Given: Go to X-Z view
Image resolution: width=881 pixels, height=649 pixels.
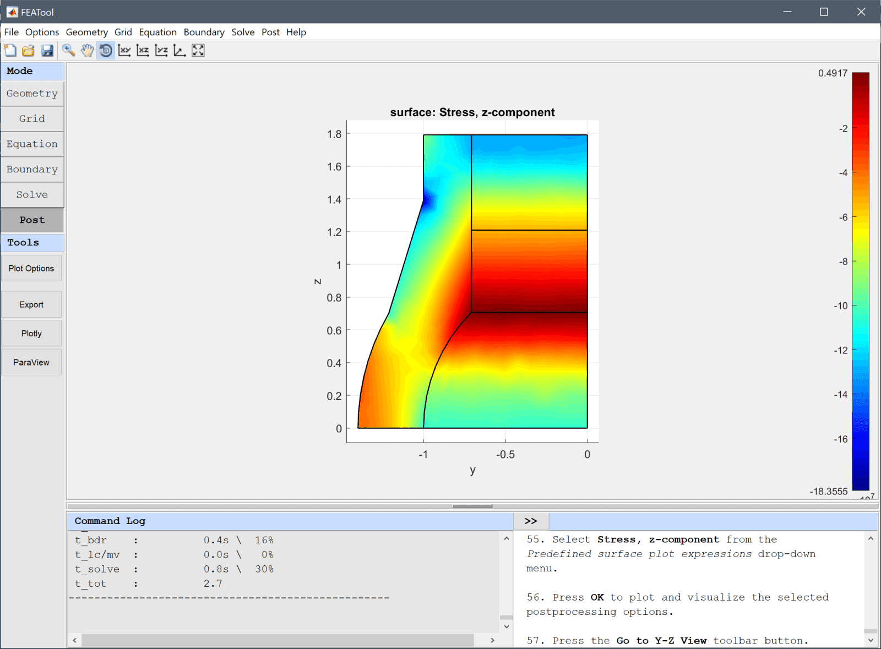Looking at the screenshot, I should [x=143, y=51].
